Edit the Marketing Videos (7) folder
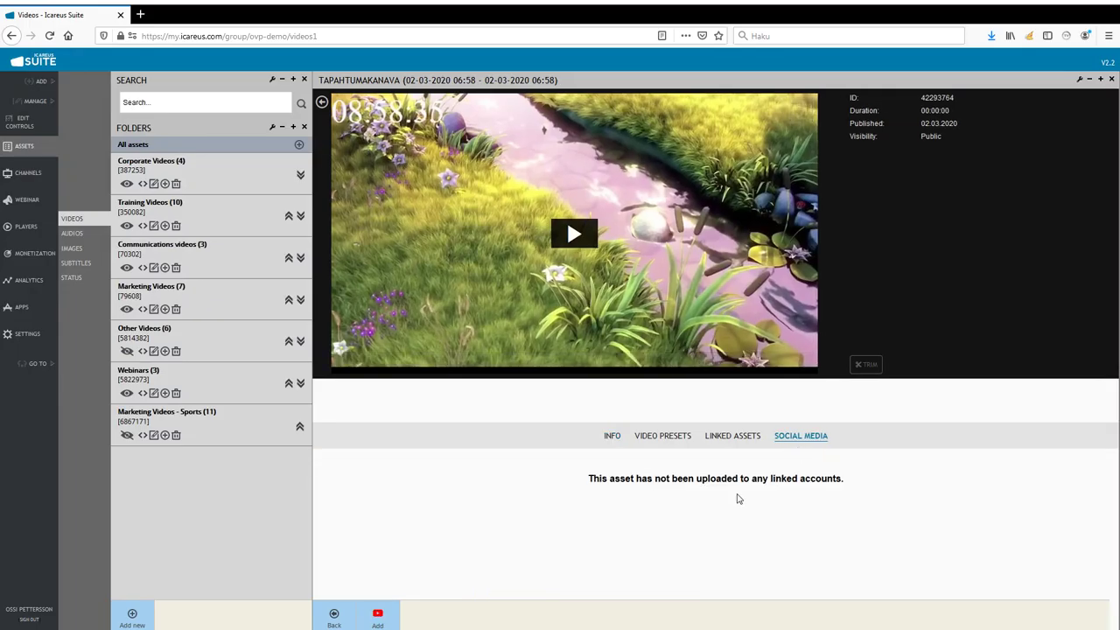Viewport: 1120px width, 630px height. coord(154,309)
